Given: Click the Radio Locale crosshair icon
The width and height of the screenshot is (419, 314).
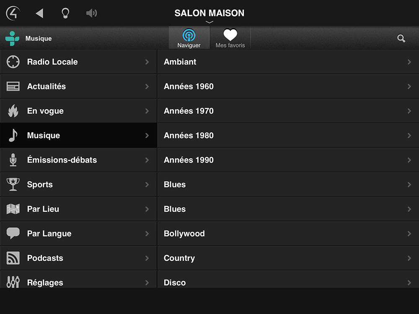Looking at the screenshot, I should coord(13,62).
